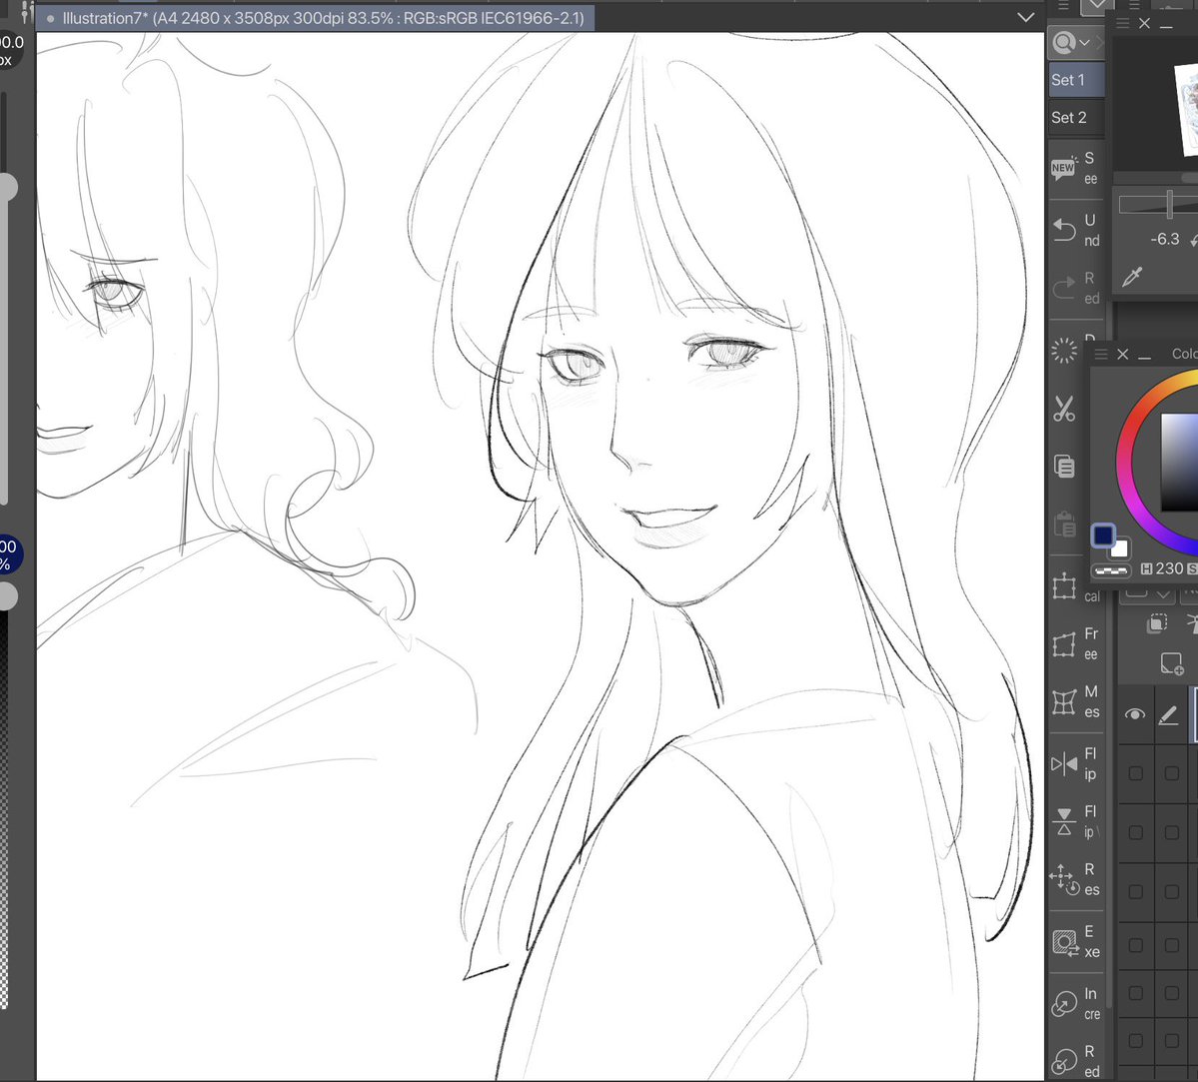This screenshot has height=1082, width=1198.
Task: Close the Color Wheel panel
Action: click(x=1122, y=354)
